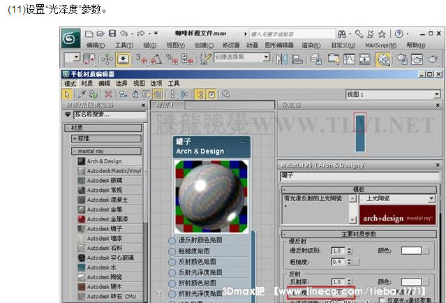Viewport: 446px width, 303px height.
Task: Redo using the curved right arrow
Action: (141, 34)
